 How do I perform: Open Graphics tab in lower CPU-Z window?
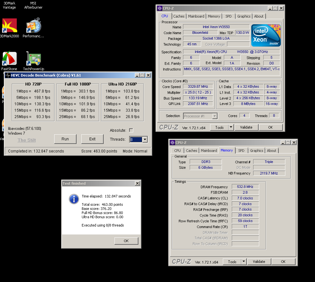click(257, 151)
